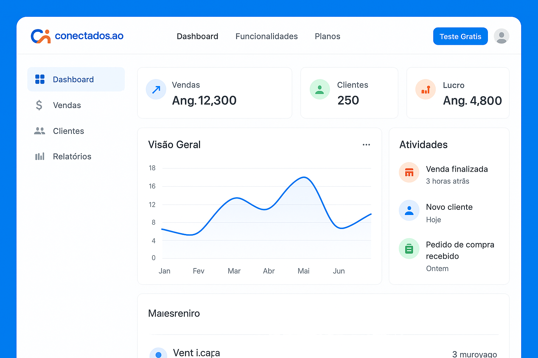Click the Hoje timestamp
The width and height of the screenshot is (538, 358).
click(x=434, y=220)
